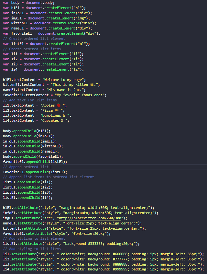207x274 pixels.
Task: Click the '#777777' color value on li2 line
Action: click(120, 259)
